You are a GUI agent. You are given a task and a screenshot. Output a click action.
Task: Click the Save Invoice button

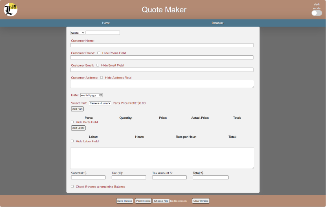pos(125,201)
